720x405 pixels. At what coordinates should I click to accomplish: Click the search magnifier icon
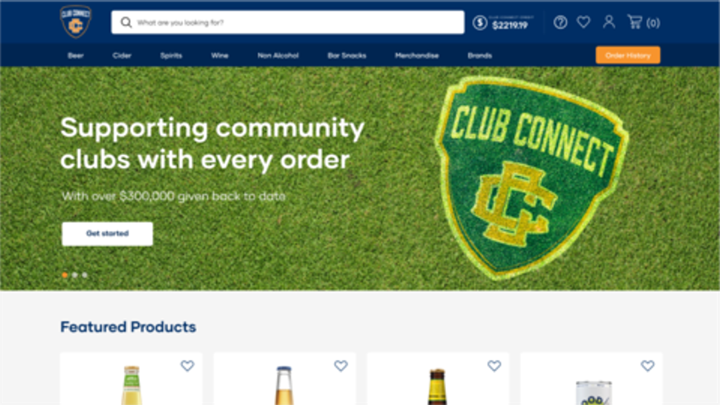tap(126, 22)
